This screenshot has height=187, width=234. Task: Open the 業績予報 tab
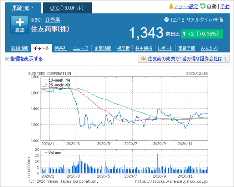[x=187, y=48]
